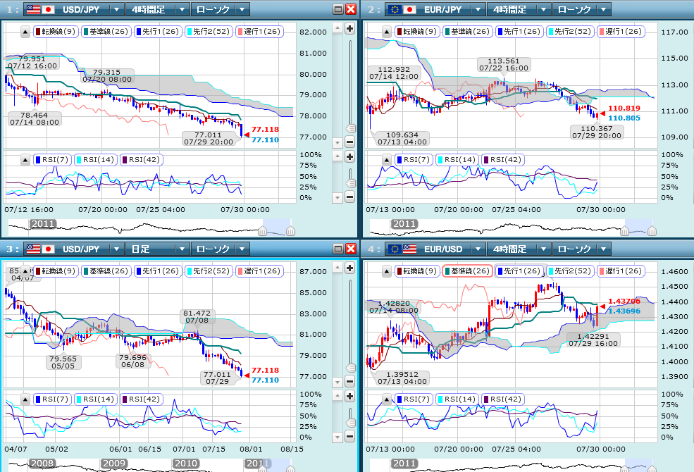Zoom out chart 3 RSI panel with minus
The height and width of the screenshot is (472, 694).
[349, 437]
